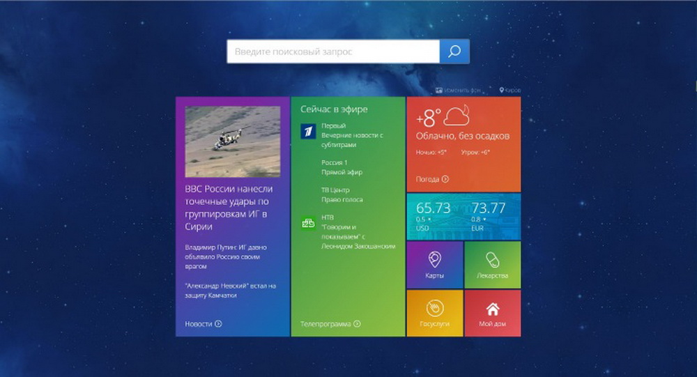Click the cloudy moon weather icon
The image size is (697, 377).
coord(457,115)
